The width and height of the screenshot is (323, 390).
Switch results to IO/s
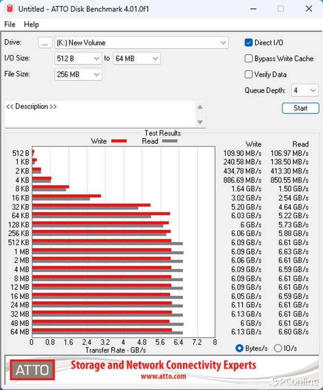pos(278,348)
